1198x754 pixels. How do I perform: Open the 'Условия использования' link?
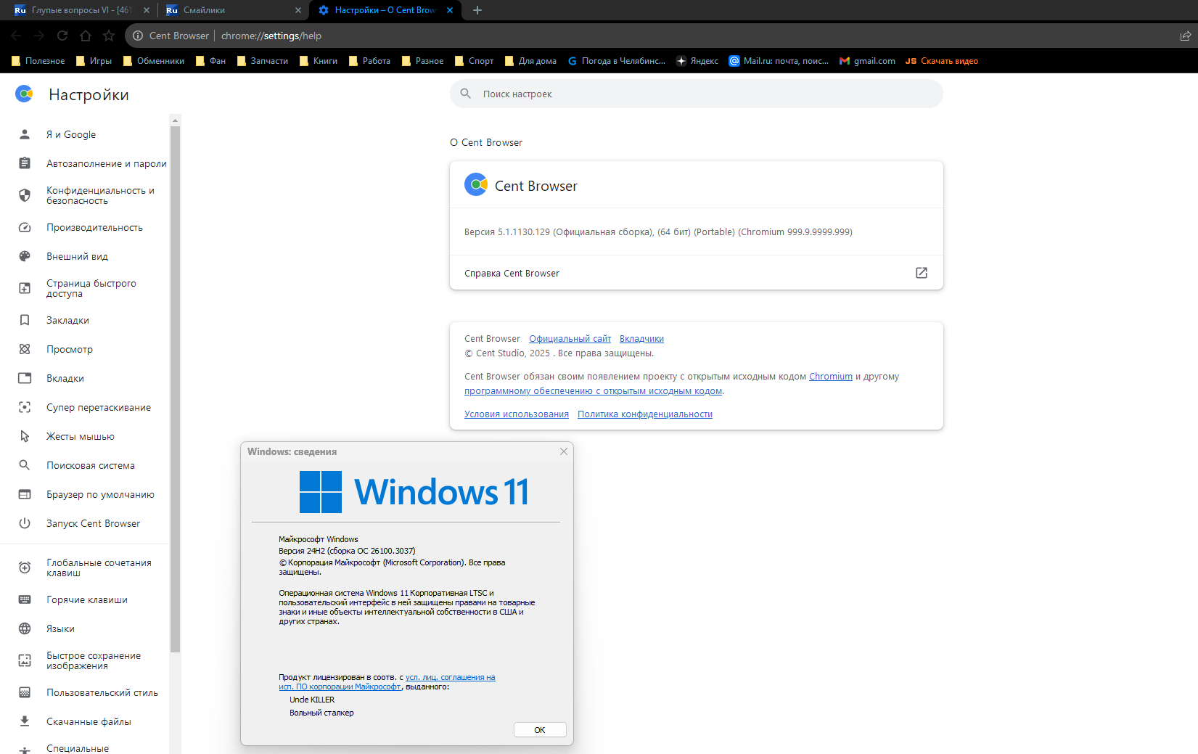tap(517, 414)
